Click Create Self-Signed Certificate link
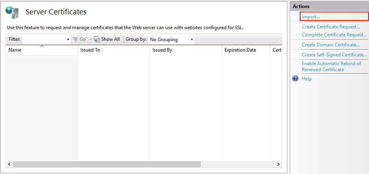The height and width of the screenshot is (174, 369). 334,55
